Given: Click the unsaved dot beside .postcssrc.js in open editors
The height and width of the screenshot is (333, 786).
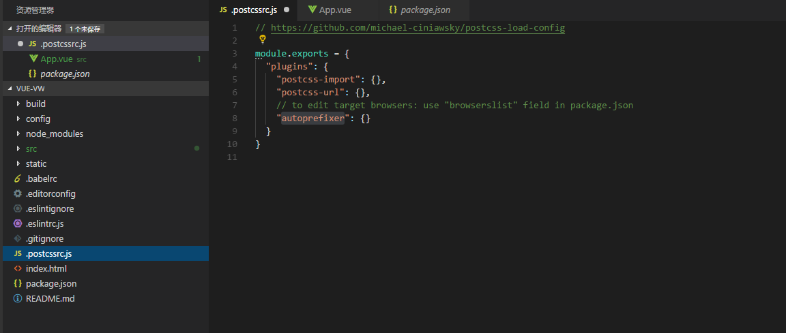Looking at the screenshot, I should 20,44.
